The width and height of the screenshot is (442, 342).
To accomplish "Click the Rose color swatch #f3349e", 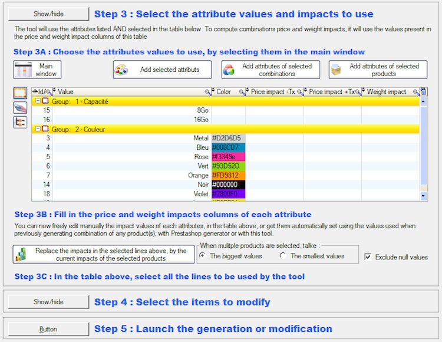I will 228,157.
